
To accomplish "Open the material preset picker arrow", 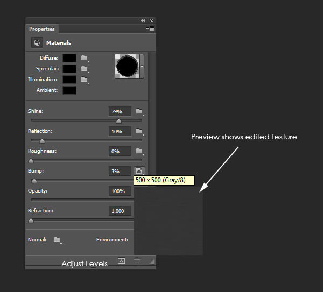I will click(x=142, y=66).
